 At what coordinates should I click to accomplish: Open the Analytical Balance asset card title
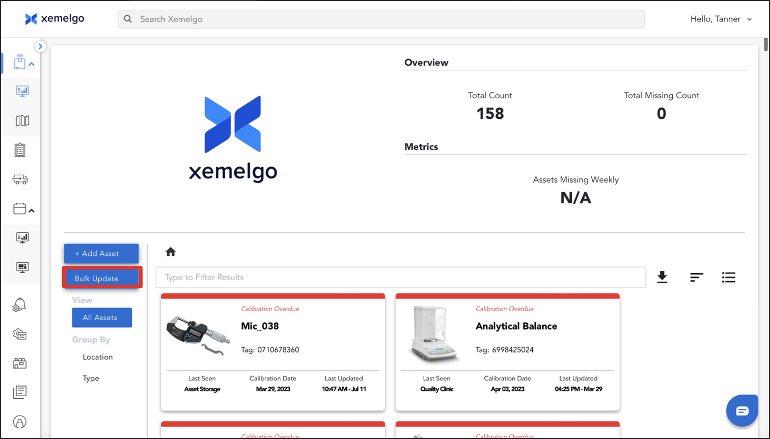(x=516, y=326)
